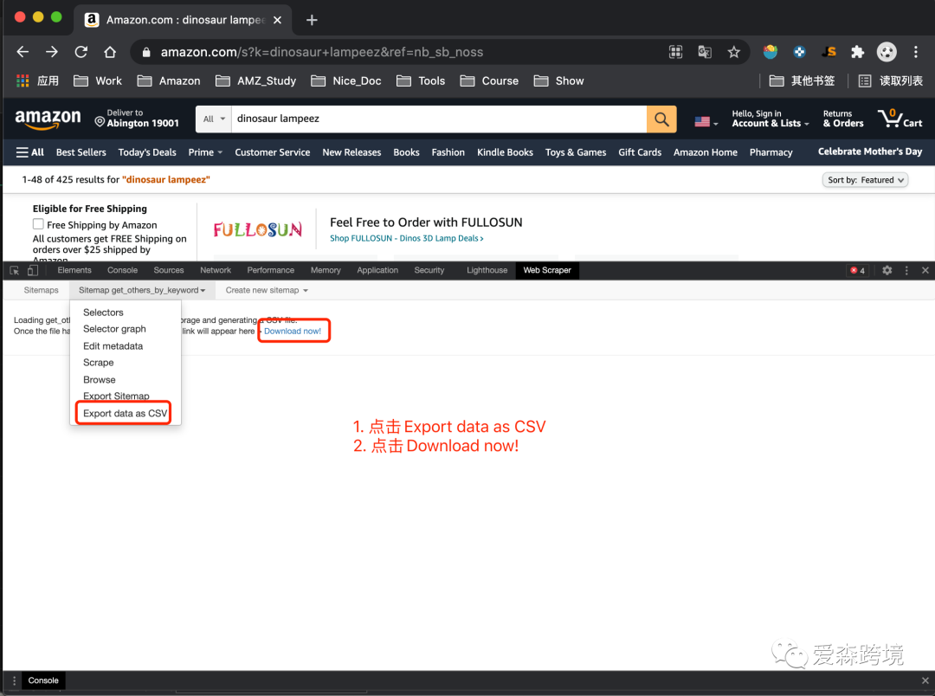Toggle device toolbar in DevTools
The height and width of the screenshot is (696, 935).
[33, 270]
